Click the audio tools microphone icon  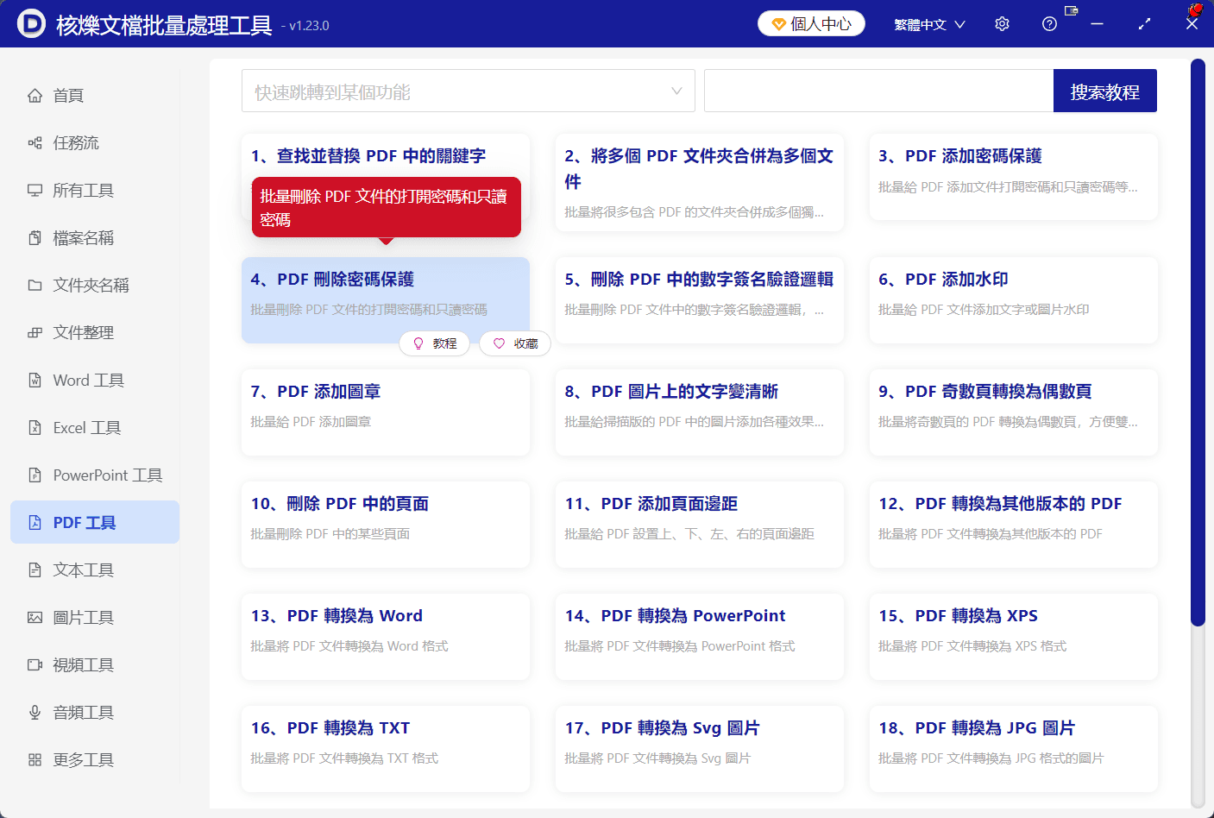click(35, 713)
